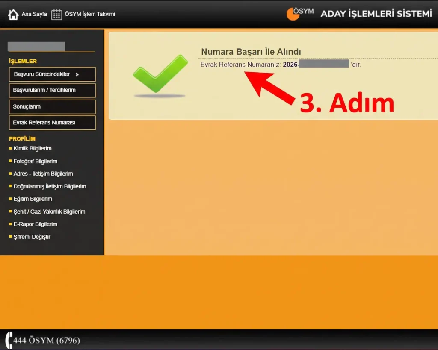Open E-Rapor Bilgilerim link
The image size is (438, 350).
click(35, 224)
